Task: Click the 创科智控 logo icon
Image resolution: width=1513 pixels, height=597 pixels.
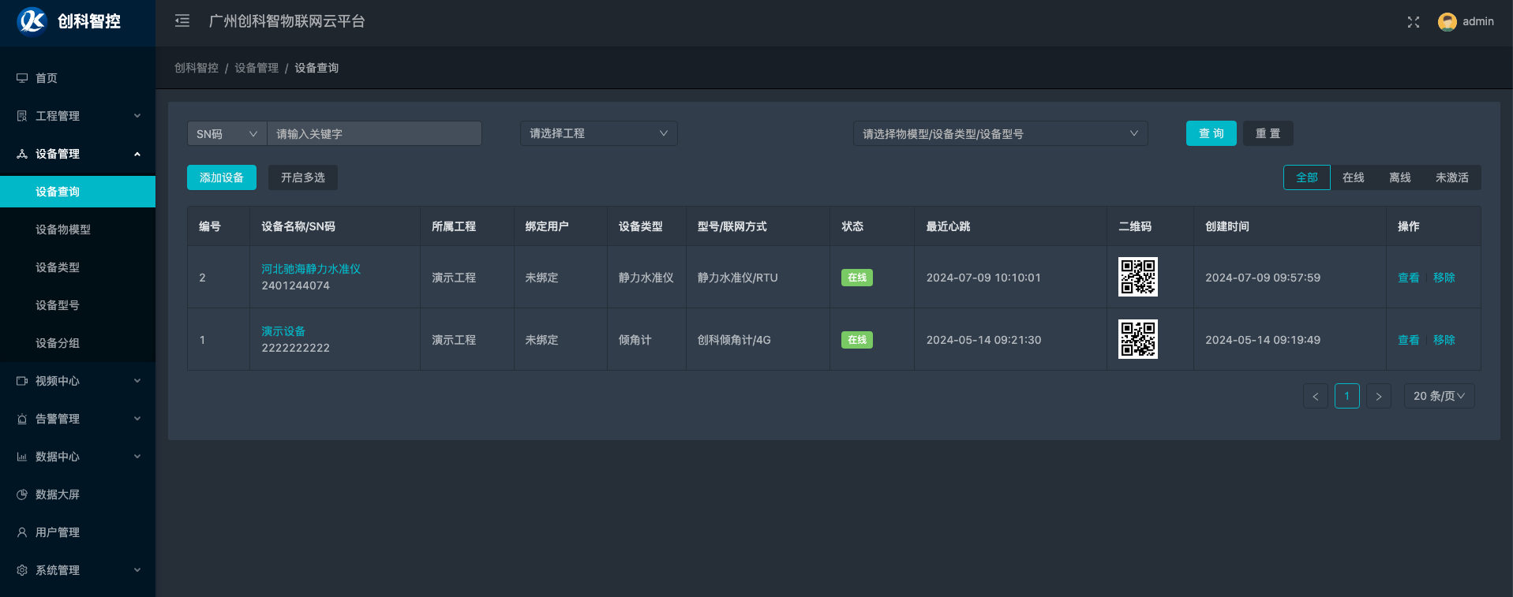Action: (32, 21)
